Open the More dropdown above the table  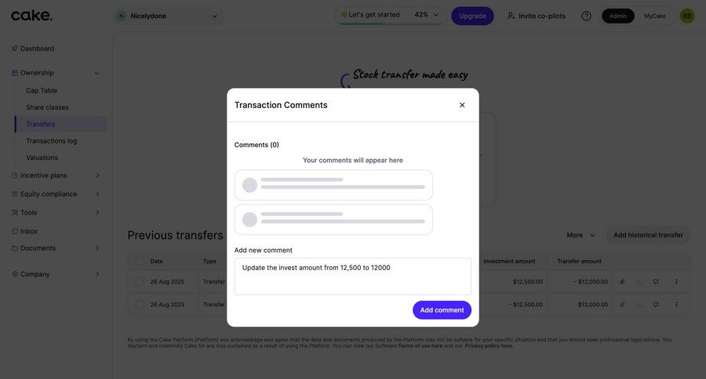point(580,235)
